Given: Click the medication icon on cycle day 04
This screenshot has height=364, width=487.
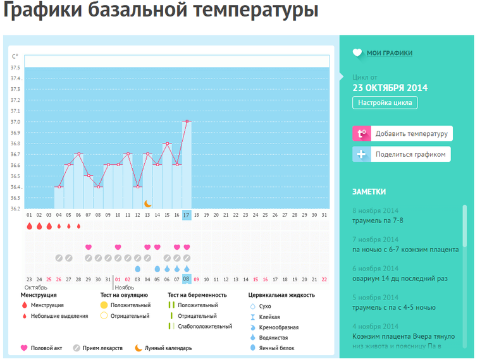Looking at the screenshot, I should 59,258.
